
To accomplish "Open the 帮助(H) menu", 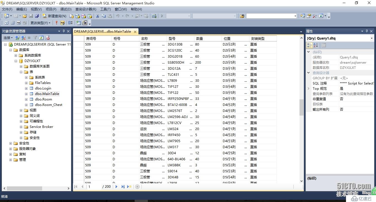I will point(136,9).
